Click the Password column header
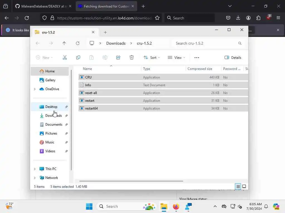 click(x=232, y=69)
